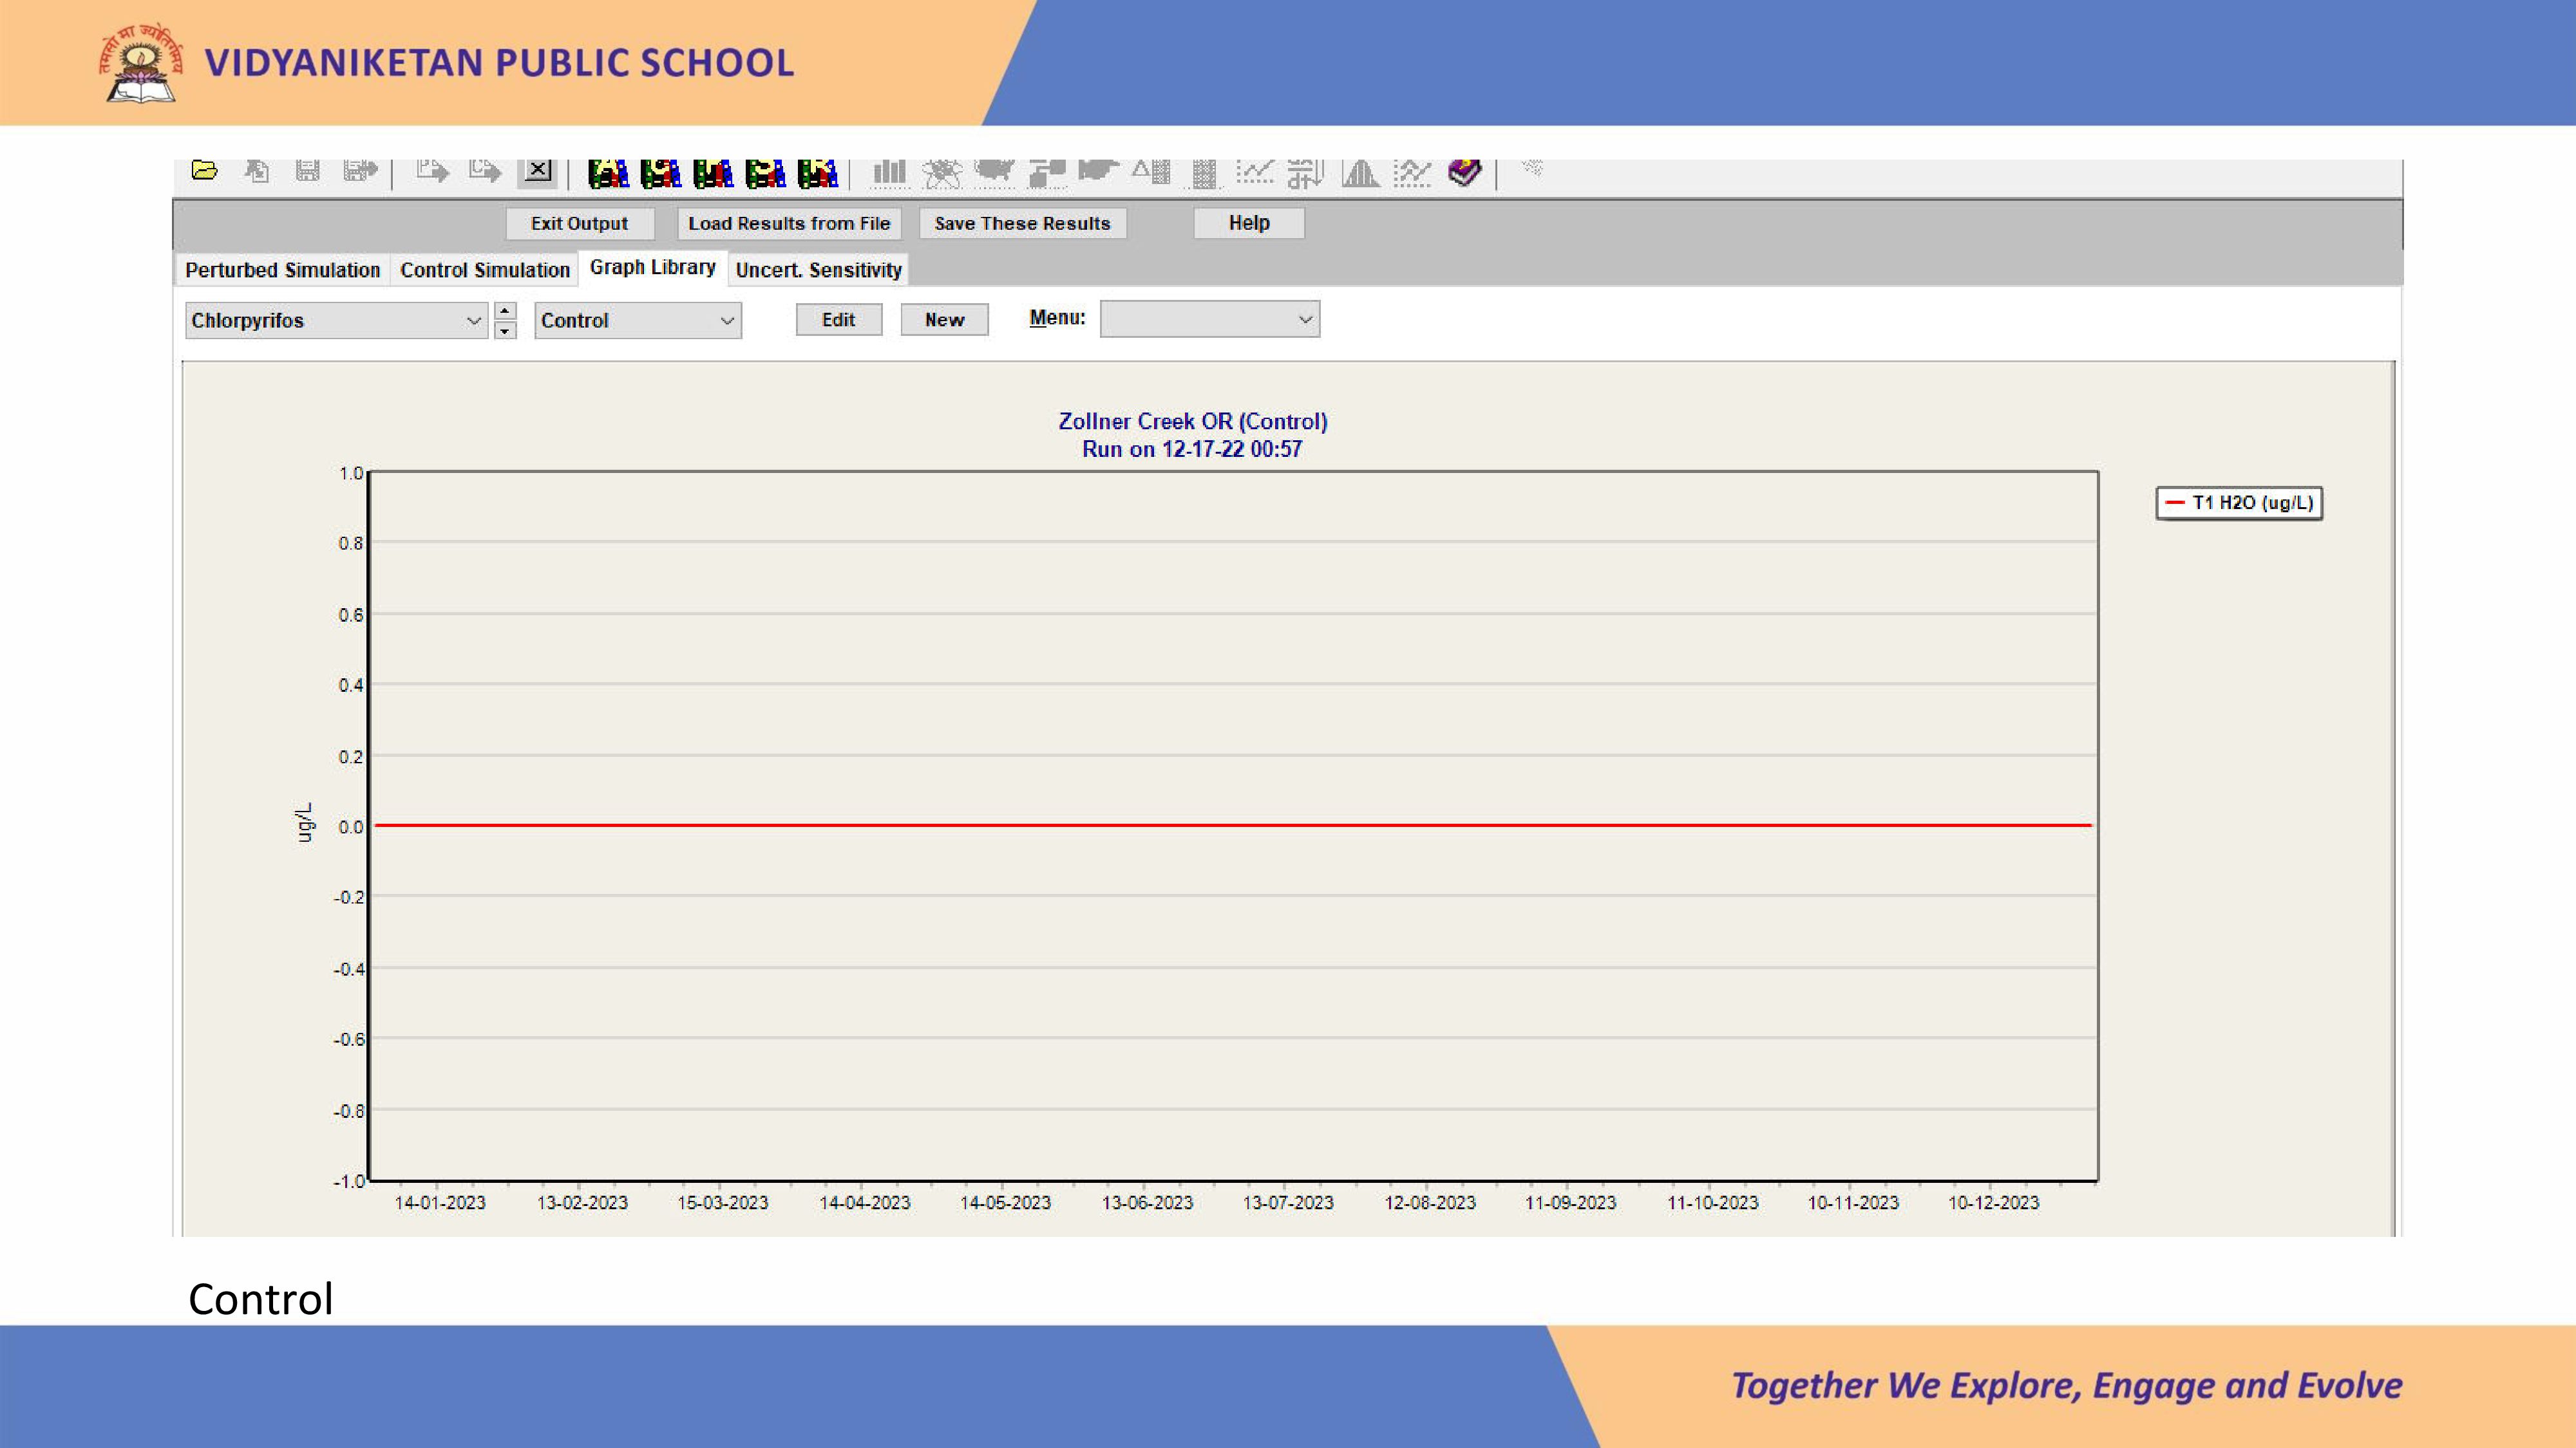Image resolution: width=2576 pixels, height=1448 pixels.
Task: Expand the Menu combo box
Action: coord(1305,320)
